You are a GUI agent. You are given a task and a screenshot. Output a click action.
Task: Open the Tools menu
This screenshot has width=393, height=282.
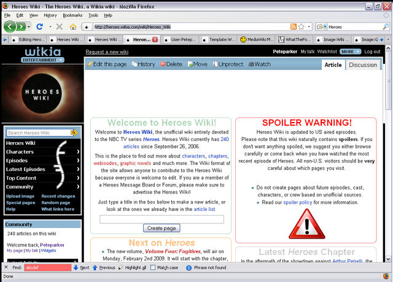point(93,15)
